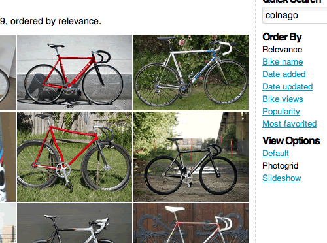Click the quick search field containing colnago
Screen dimensions: 327x243
[x=295, y=15]
